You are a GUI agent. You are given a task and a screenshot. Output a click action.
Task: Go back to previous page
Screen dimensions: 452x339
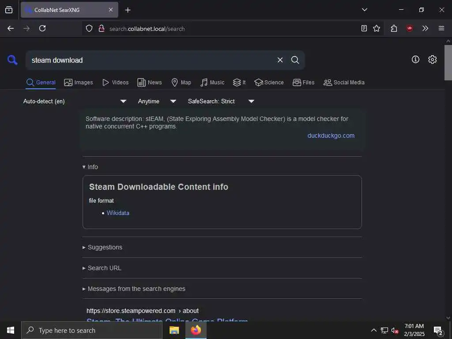[x=11, y=28]
